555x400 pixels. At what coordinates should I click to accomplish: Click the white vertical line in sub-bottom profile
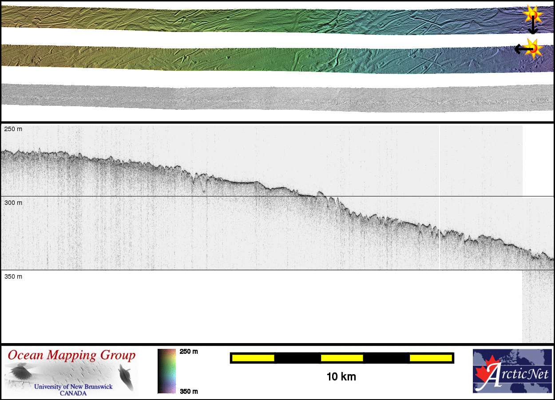[x=440, y=196]
